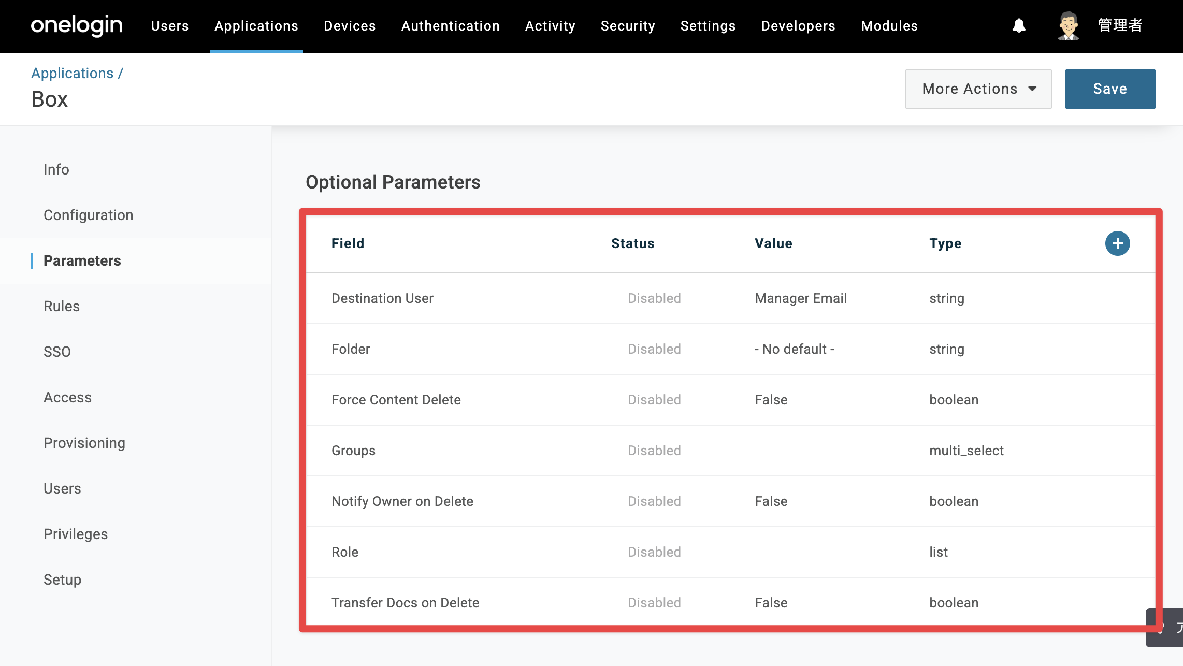This screenshot has width=1183, height=666.
Task: Click the Status column header
Action: [633, 243]
